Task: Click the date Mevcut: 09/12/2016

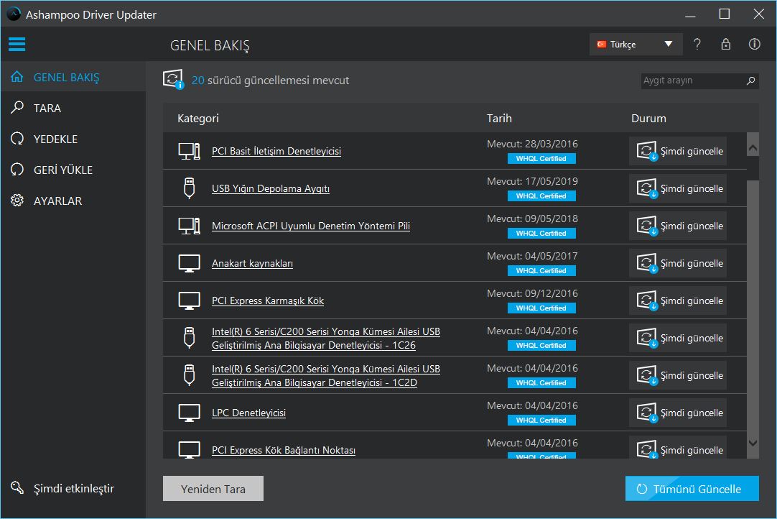Action: click(x=532, y=293)
